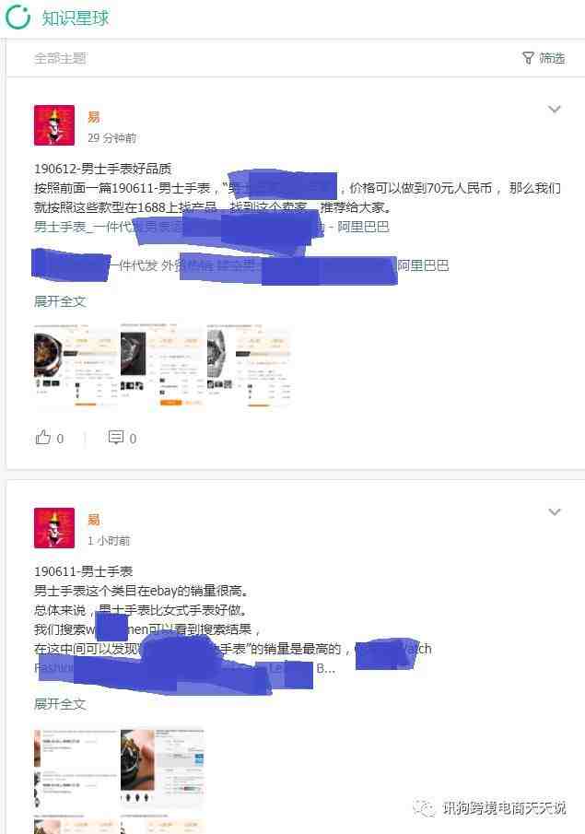The image size is (585, 834).
Task: Click the author name 易 on the first post
Action: click(94, 116)
